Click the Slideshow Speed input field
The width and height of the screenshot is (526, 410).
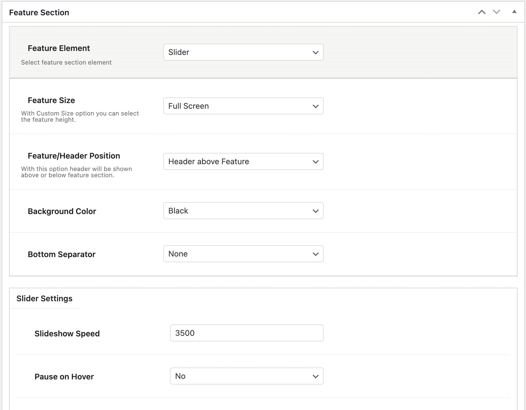coord(247,333)
